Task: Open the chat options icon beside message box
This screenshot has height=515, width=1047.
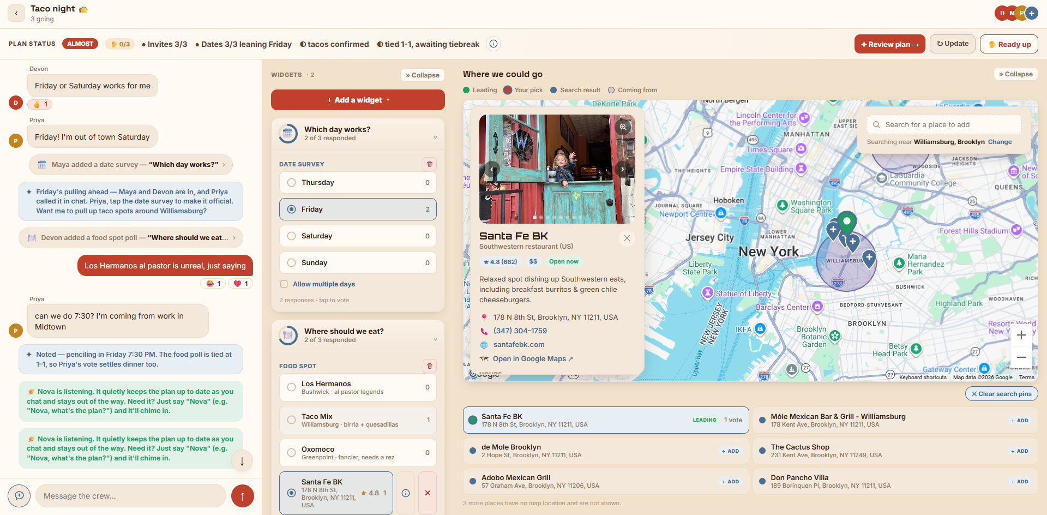Action: click(19, 496)
